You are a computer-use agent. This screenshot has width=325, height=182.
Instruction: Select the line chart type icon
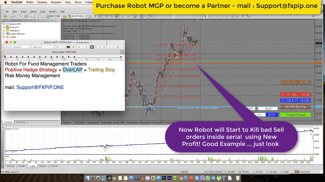coord(100,16)
